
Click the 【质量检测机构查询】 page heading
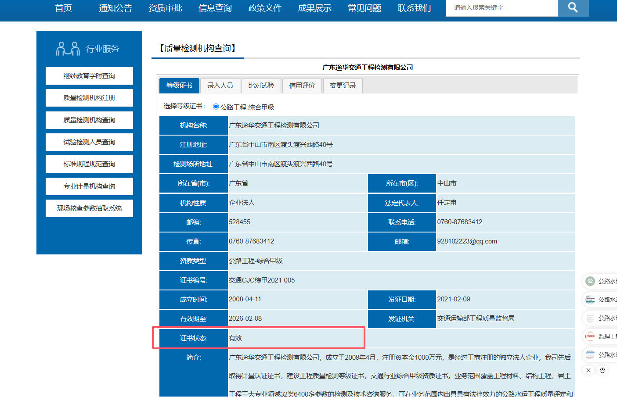[x=198, y=48]
